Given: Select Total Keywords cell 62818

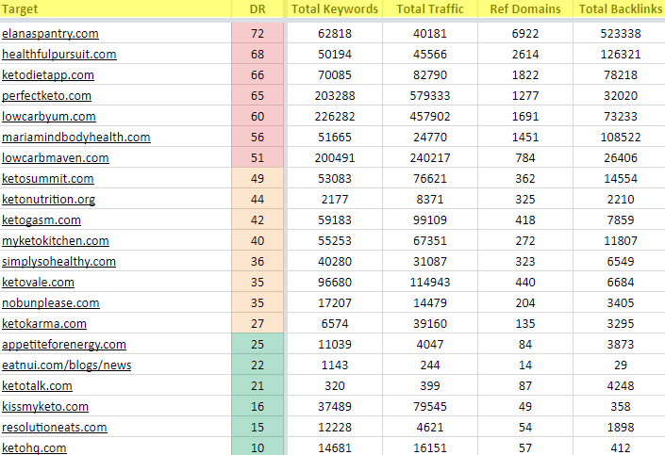Looking at the screenshot, I should coord(335,34).
